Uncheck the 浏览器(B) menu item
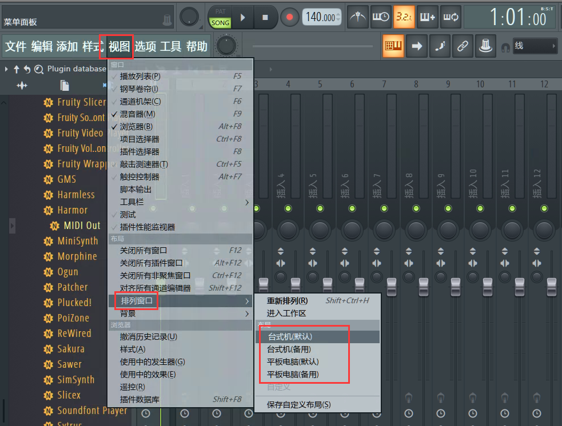The height and width of the screenshot is (426, 562). pyautogui.click(x=136, y=126)
